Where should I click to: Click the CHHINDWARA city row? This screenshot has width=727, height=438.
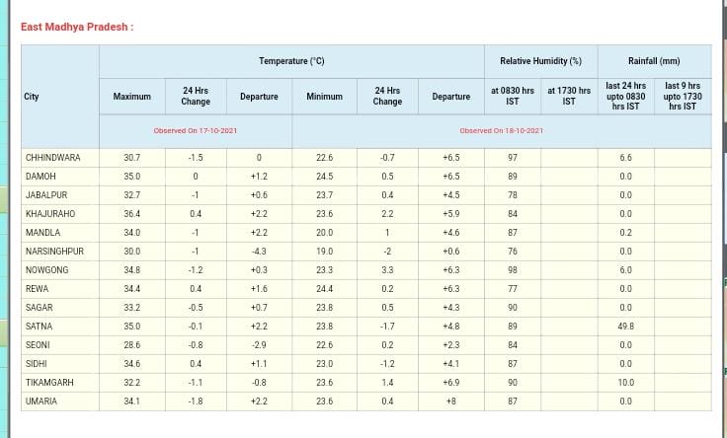(53, 158)
